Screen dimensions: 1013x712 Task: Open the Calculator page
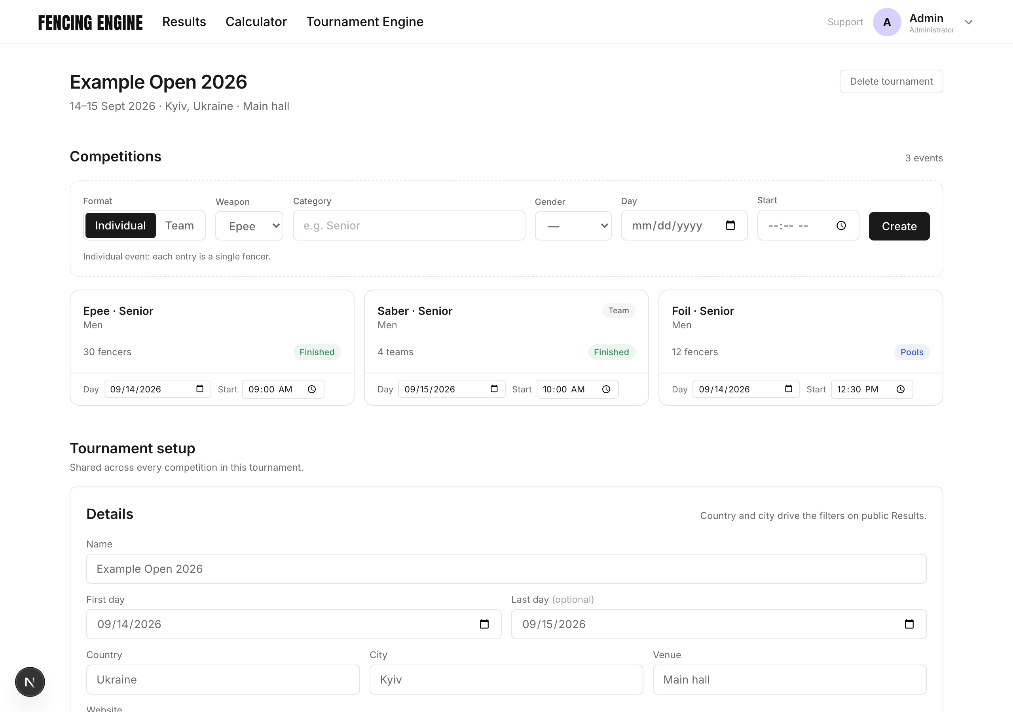[256, 22]
